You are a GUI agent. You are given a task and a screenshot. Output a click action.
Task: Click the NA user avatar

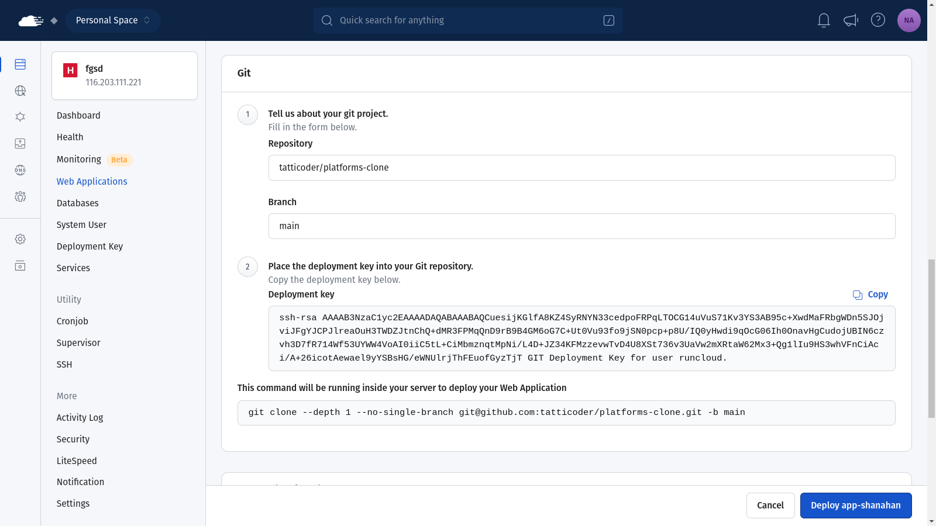click(x=909, y=20)
